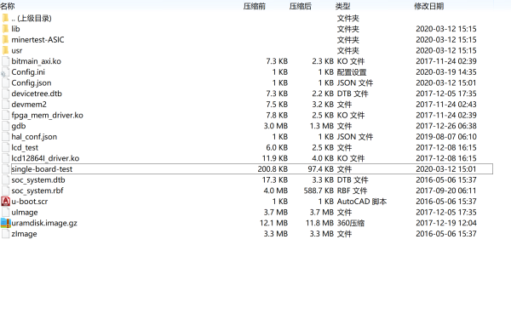Image resolution: width=511 pixels, height=319 pixels.
Task: Click the usr folder icon
Action: [5, 50]
